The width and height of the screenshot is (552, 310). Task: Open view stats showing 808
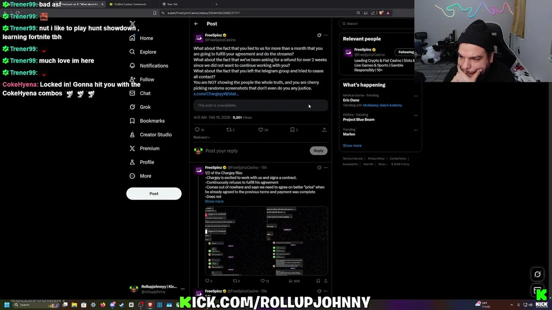[294, 281]
